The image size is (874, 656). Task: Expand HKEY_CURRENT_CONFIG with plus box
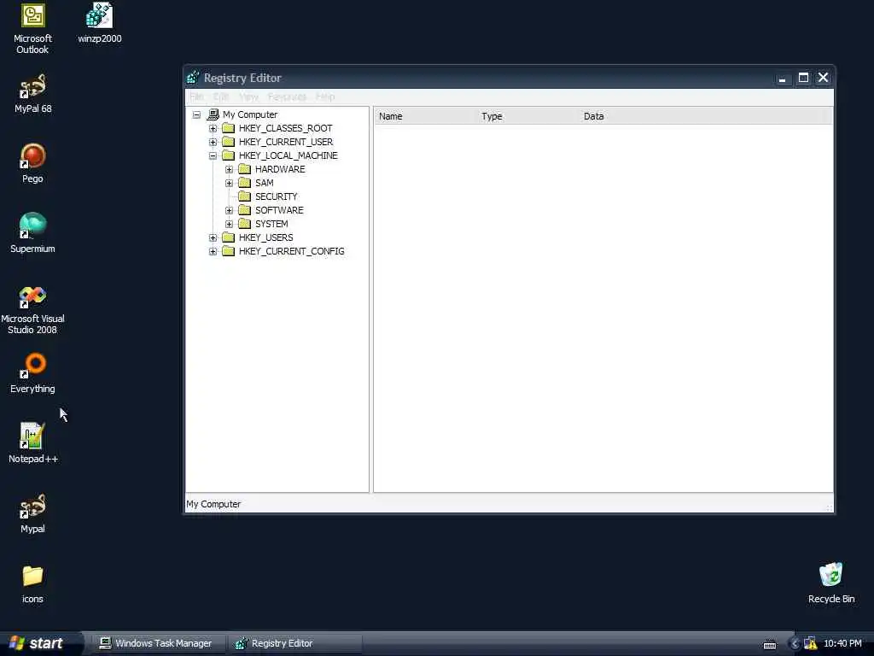[213, 252]
